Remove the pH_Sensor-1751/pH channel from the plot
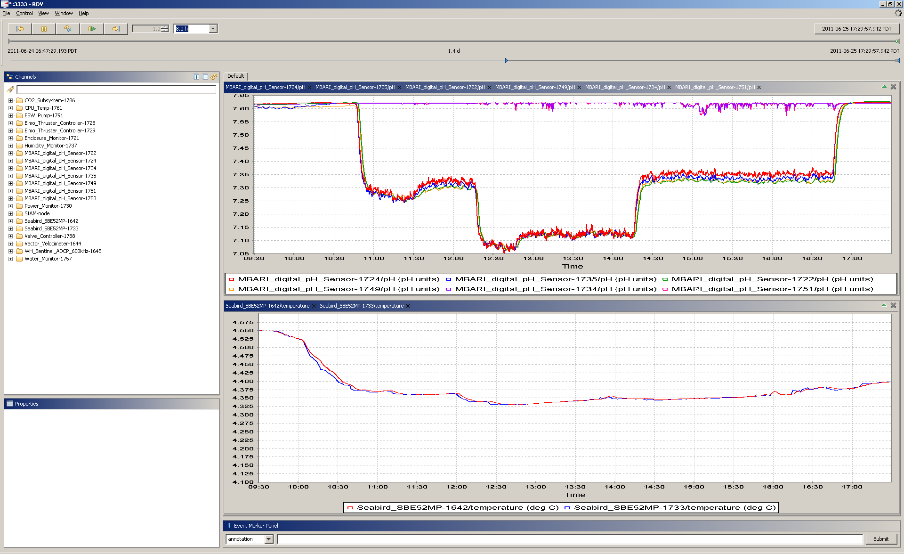 click(759, 87)
